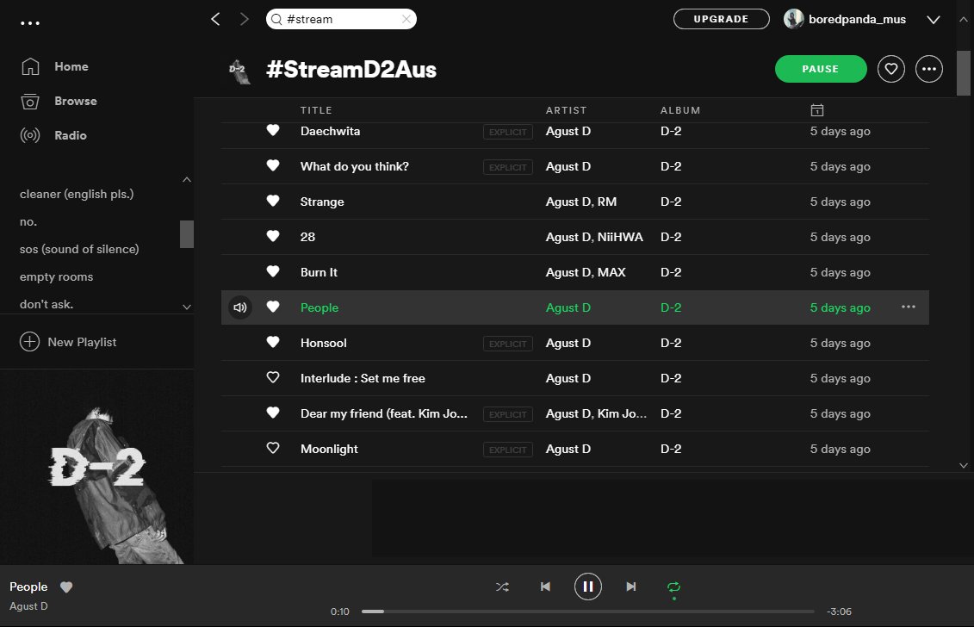
Task: Go back with the left arrow
Action: (x=215, y=19)
